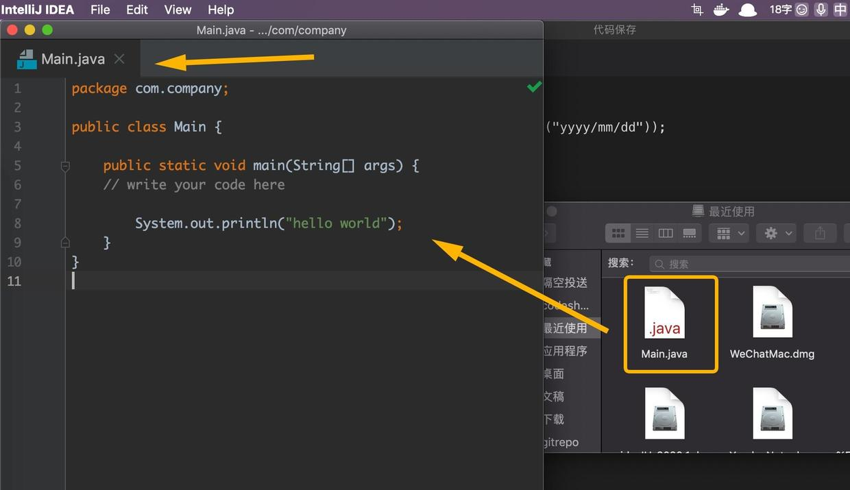
Task: Open the Edit menu
Action: coord(137,10)
